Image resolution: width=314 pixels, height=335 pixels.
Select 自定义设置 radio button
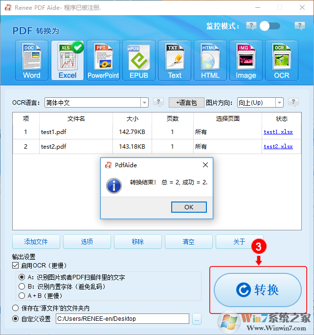(15, 319)
